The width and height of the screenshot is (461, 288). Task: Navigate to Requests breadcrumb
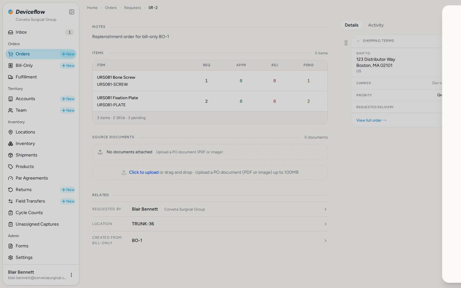133,8
